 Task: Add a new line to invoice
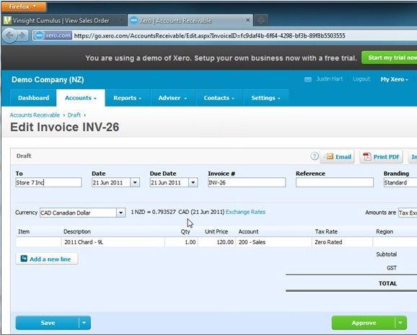click(x=47, y=259)
